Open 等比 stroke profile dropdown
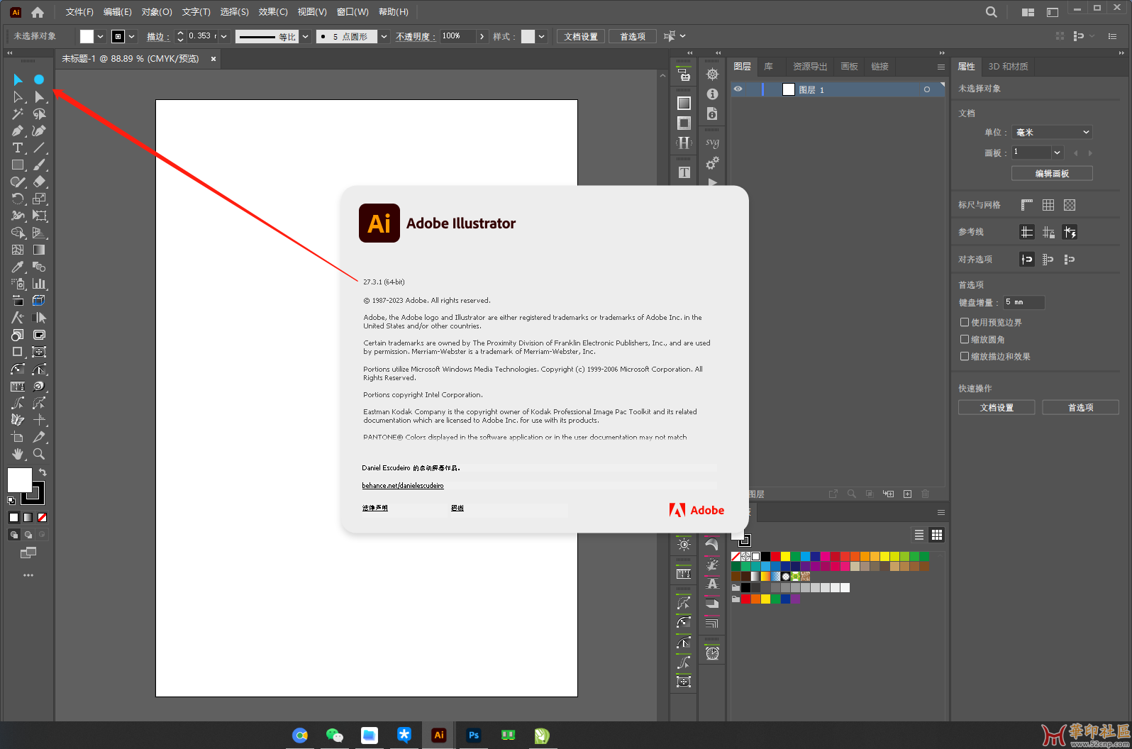The image size is (1132, 749). click(306, 36)
